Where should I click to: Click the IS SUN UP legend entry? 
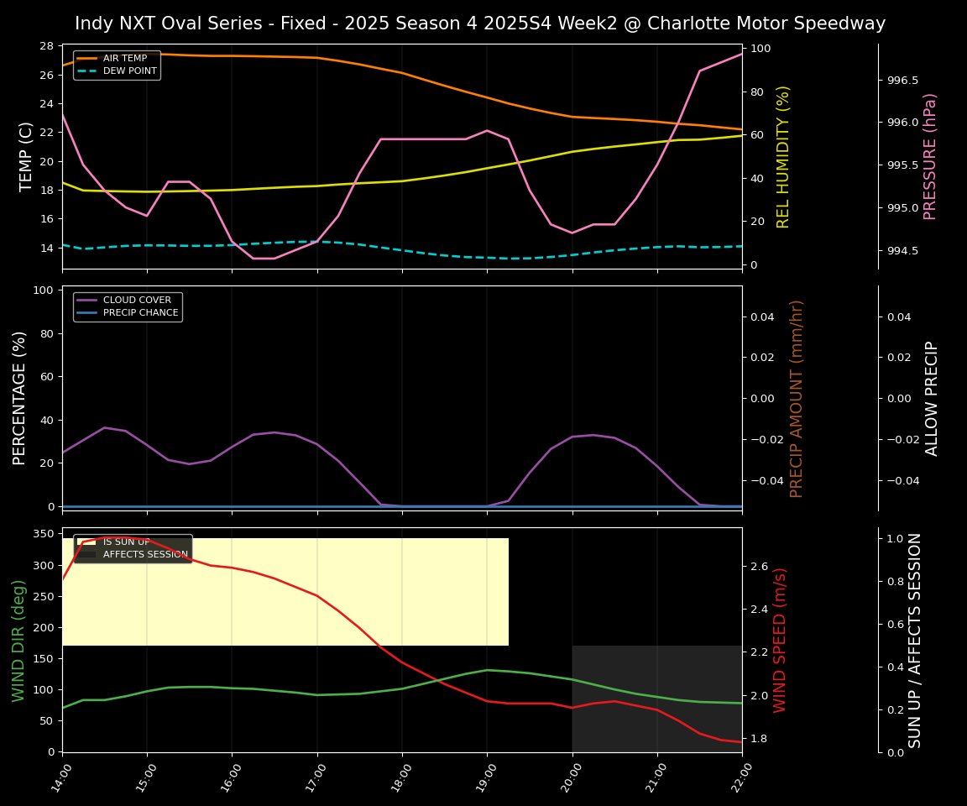(x=126, y=542)
